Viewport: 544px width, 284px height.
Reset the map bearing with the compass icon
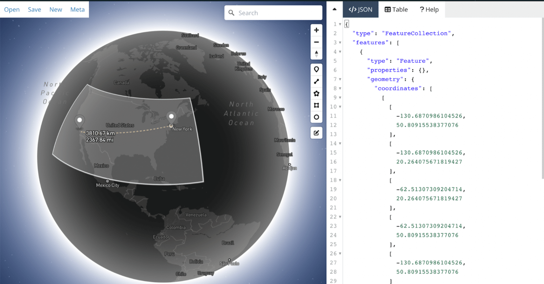pos(316,53)
